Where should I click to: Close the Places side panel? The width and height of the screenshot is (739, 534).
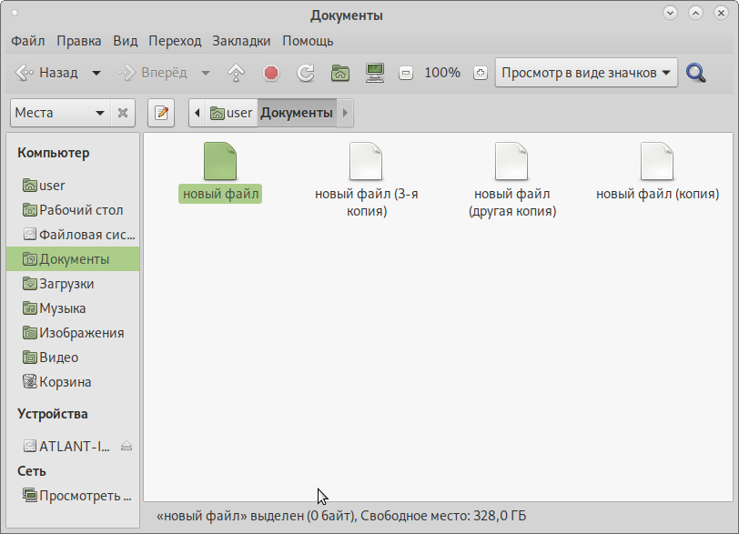tap(123, 113)
